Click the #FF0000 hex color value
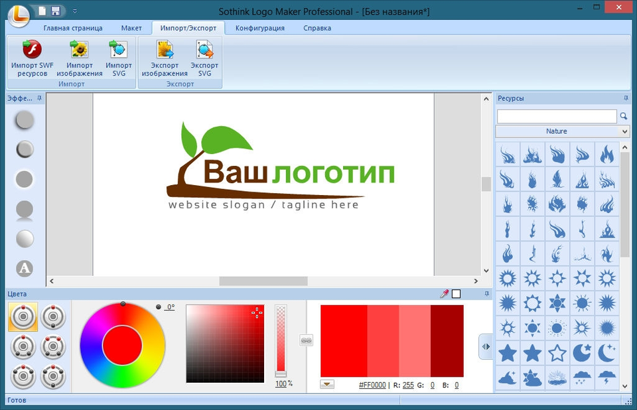This screenshot has width=637, height=410. point(372,385)
